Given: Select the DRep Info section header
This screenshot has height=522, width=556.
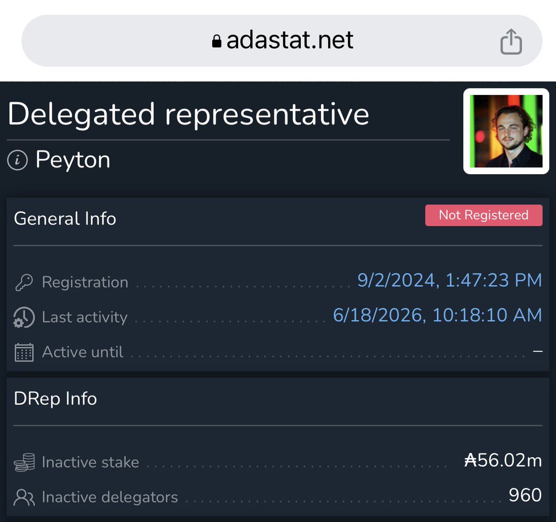Looking at the screenshot, I should coord(55,399).
